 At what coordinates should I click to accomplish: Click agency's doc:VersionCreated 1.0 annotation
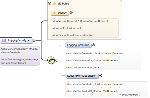tap(80, 21)
